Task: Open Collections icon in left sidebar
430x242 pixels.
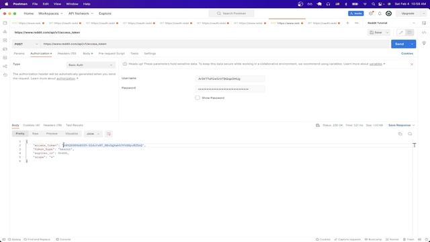Action: [5, 23]
